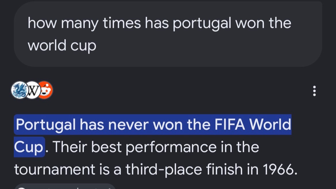The image size is (336, 189).
Task: Click "FIFA World" in the highlighted answer
Action: point(253,124)
